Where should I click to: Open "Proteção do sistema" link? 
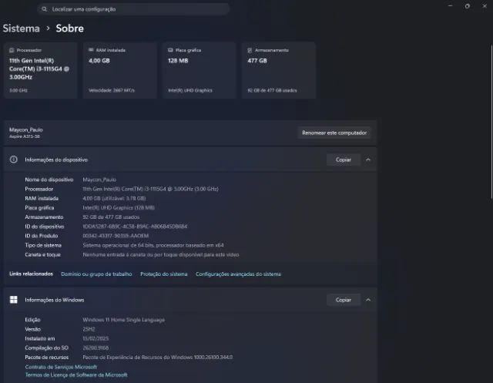[164, 274]
